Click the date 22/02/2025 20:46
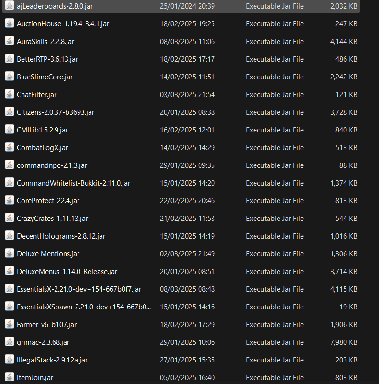Image resolution: width=379 pixels, height=384 pixels. click(x=188, y=201)
